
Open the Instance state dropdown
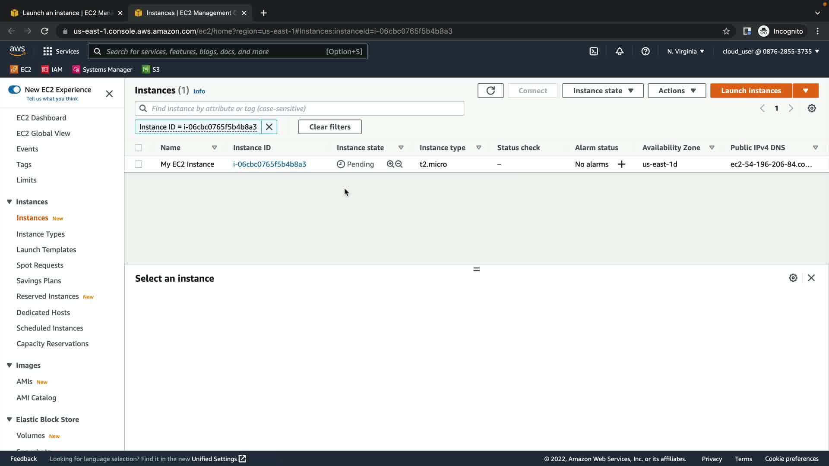[603, 91]
